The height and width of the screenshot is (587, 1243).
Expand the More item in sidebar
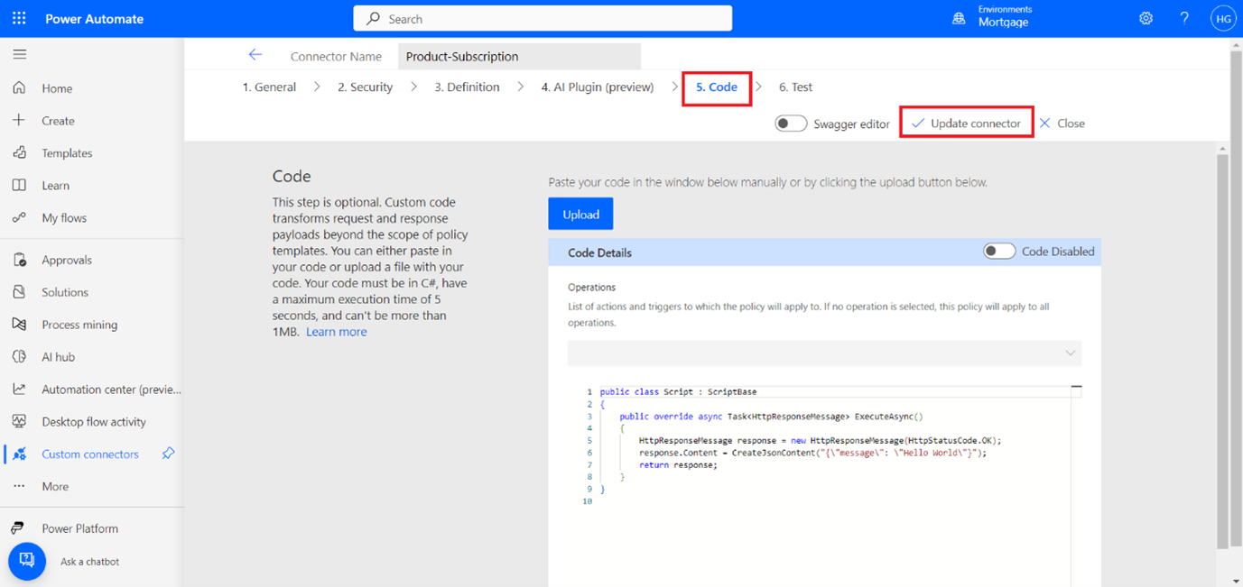click(x=55, y=486)
